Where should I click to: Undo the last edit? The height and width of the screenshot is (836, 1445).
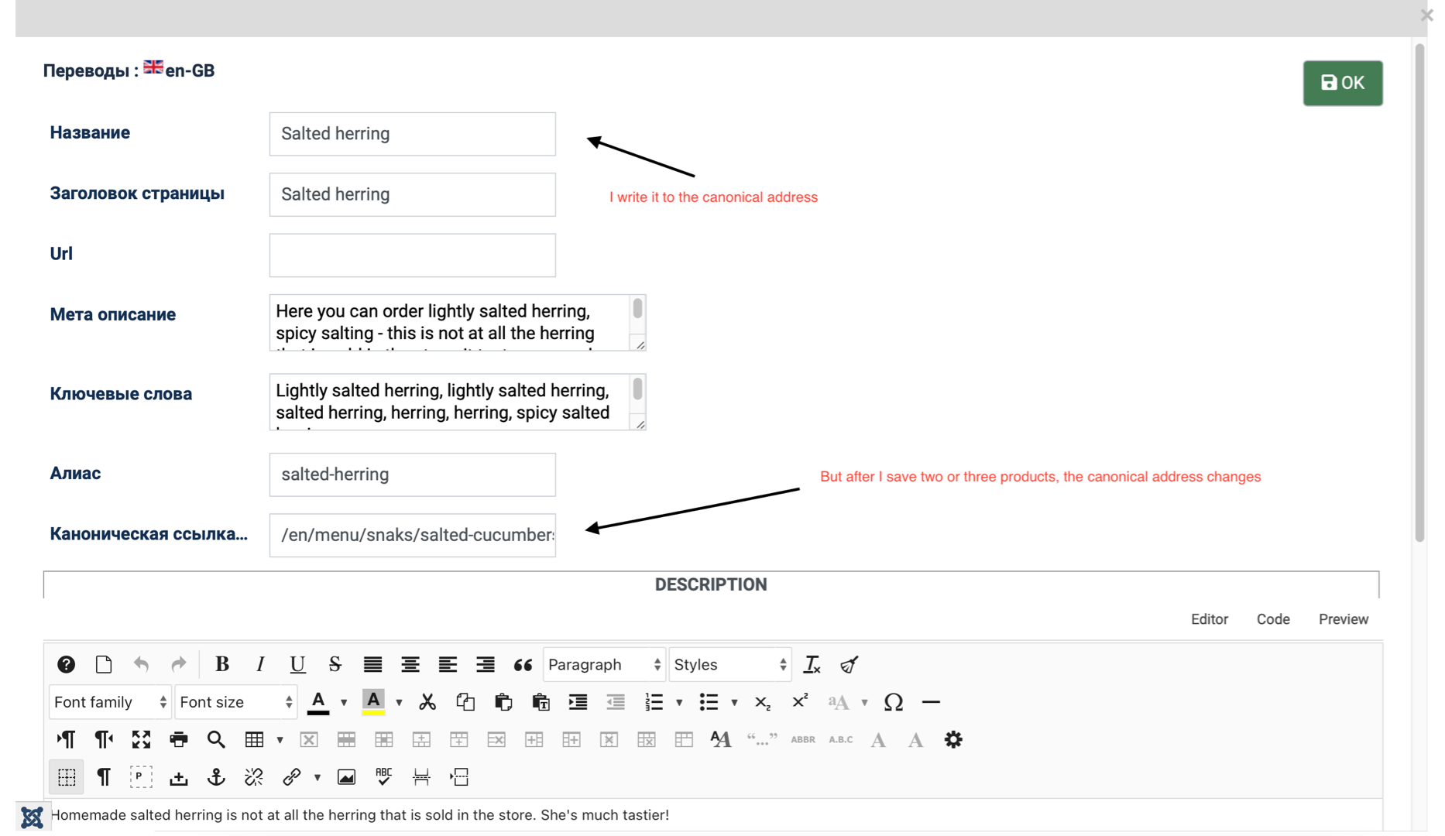[141, 664]
